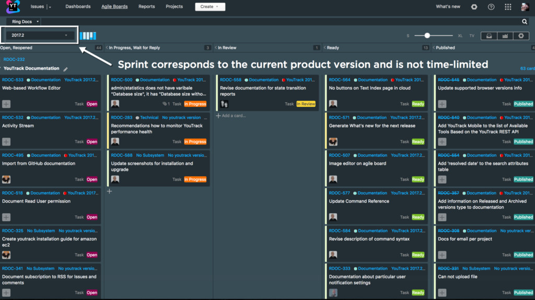
Task: Click Documentation subsystem on RDOC-584 card
Action: (373, 231)
